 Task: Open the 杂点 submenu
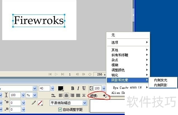(x=128, y=60)
